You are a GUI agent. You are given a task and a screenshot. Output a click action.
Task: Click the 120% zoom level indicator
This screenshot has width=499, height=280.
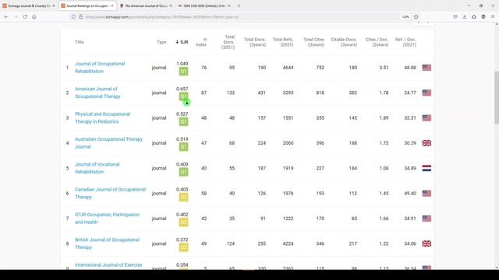405,17
